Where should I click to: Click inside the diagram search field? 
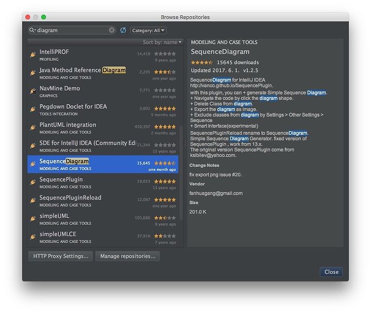(72, 30)
